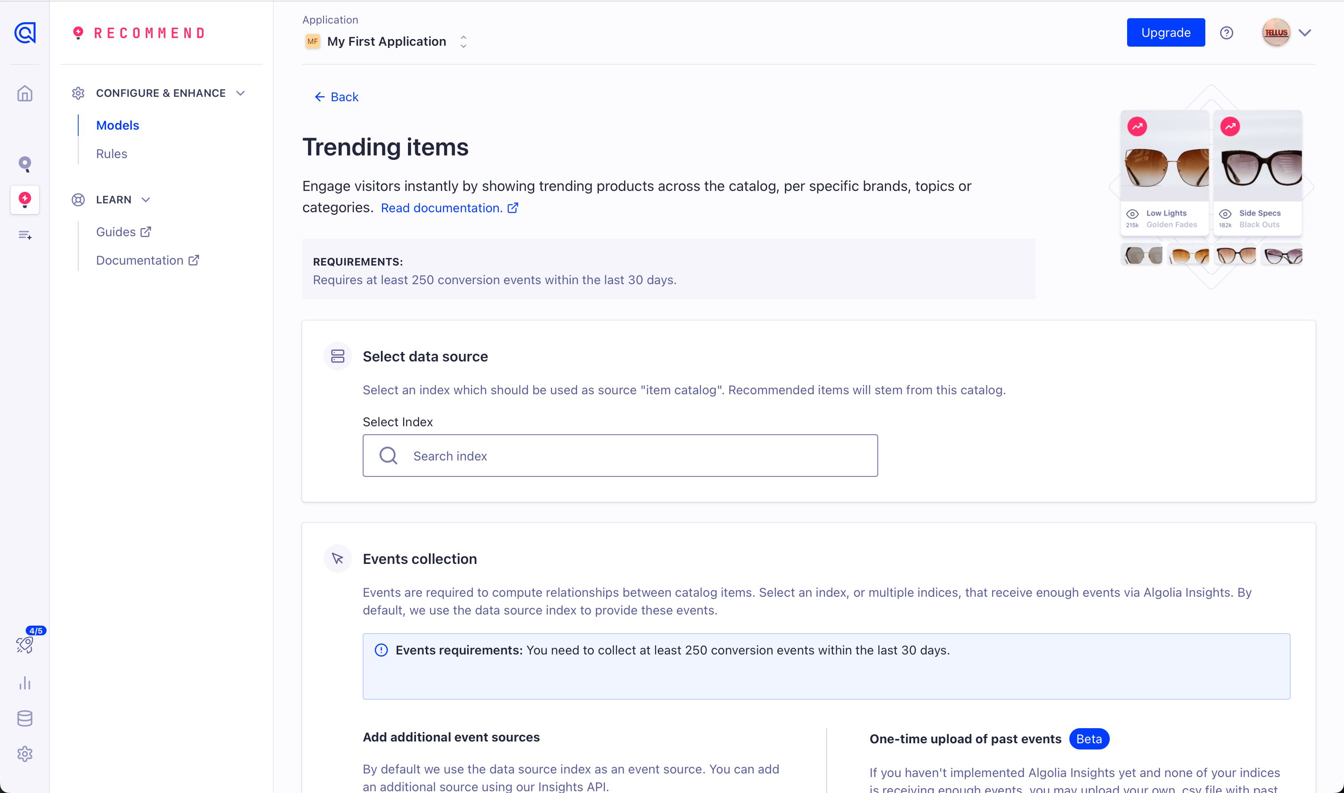
Task: Collapse the Learn section
Action: [x=145, y=199]
